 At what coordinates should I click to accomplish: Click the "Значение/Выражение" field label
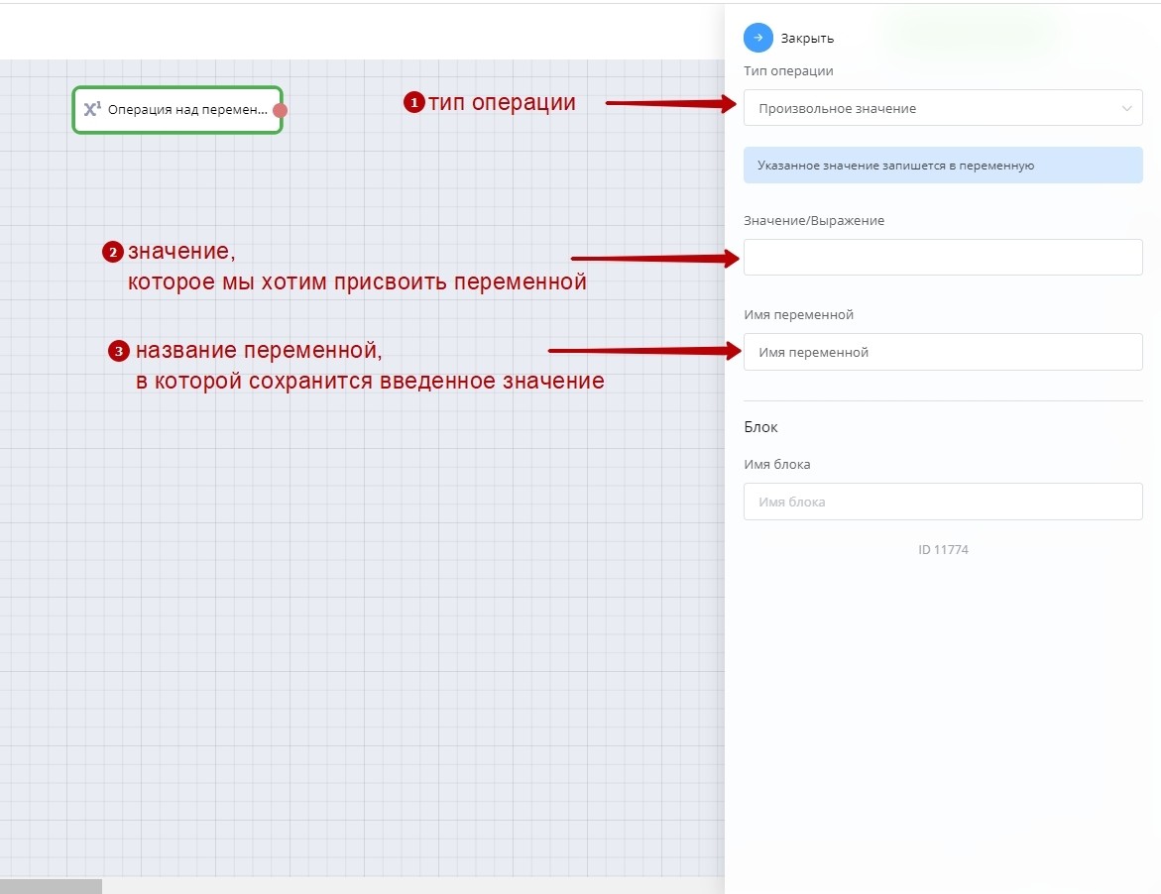pos(813,221)
